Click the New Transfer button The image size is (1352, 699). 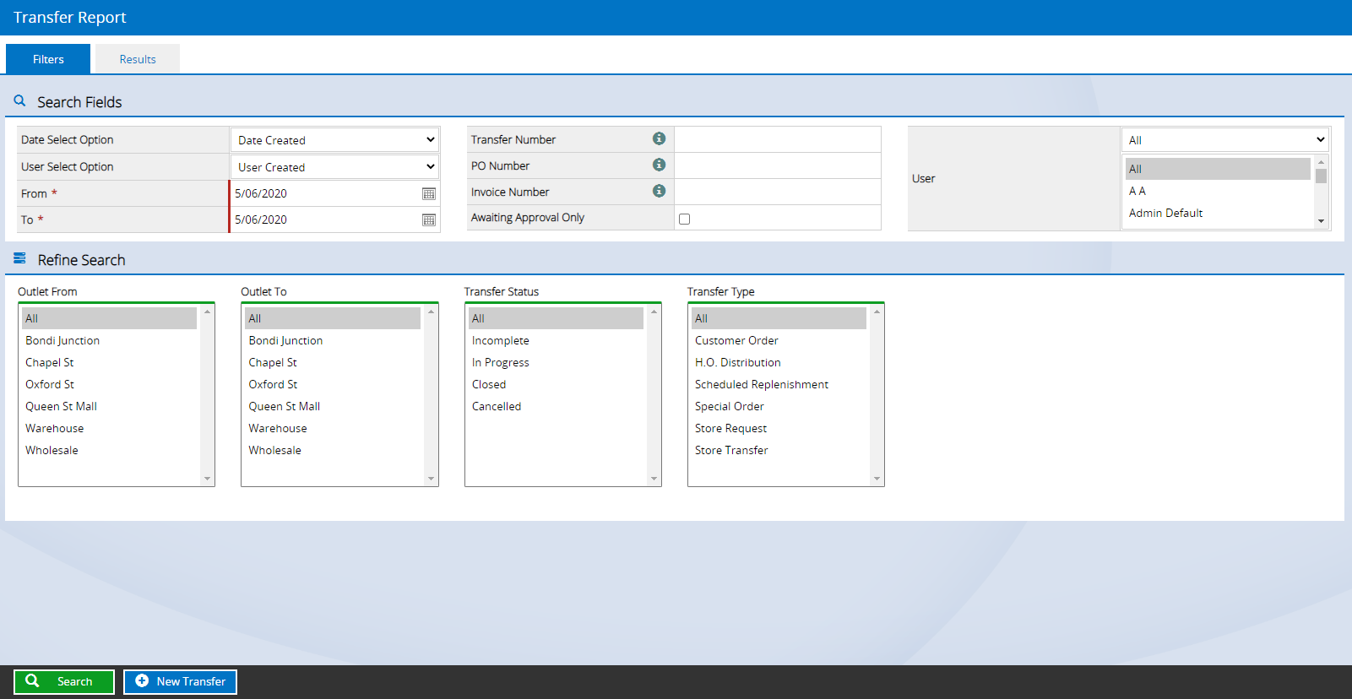pyautogui.click(x=181, y=681)
